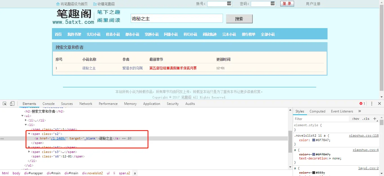Select div.novelslist2 in the breadcrumb bar
Viewport: 384px width, 176px height.
click(x=92, y=173)
